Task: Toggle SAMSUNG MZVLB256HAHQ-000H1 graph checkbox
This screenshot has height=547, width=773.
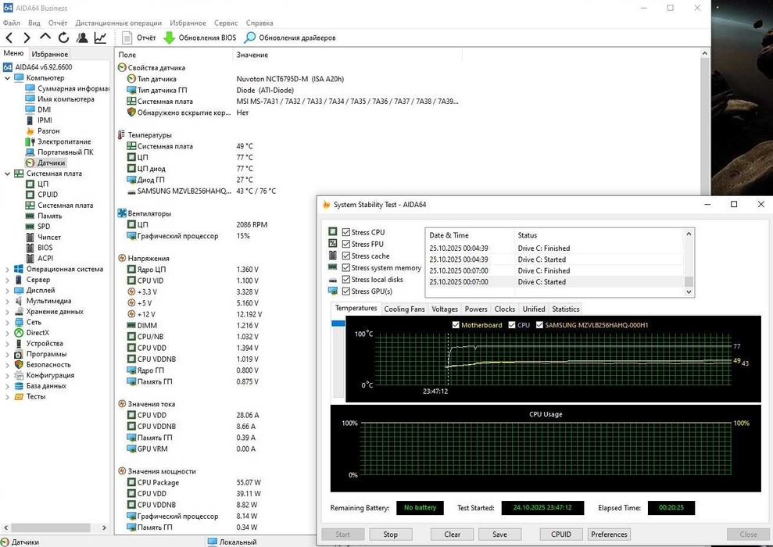Action: 539,325
